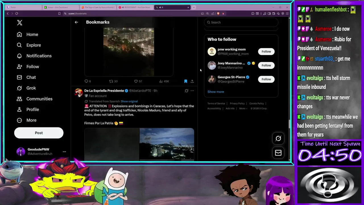Go to Home in the X sidebar

(28, 34)
